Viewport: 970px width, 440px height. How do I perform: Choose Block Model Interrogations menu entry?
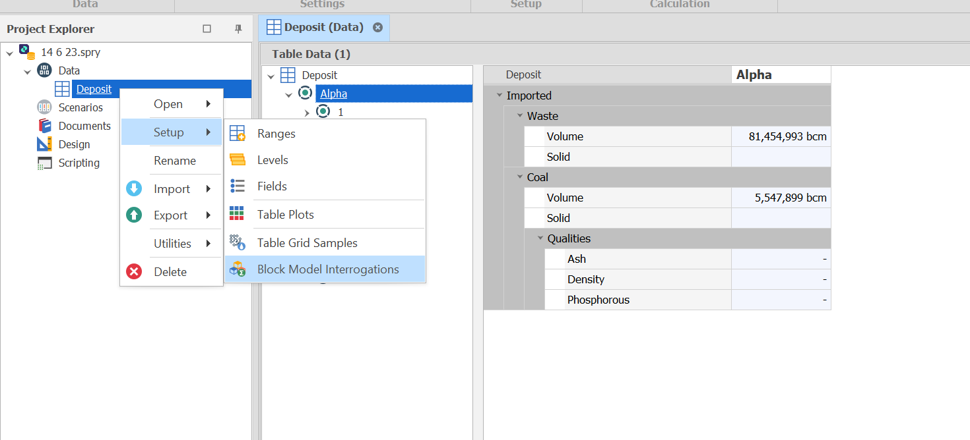[x=327, y=269]
